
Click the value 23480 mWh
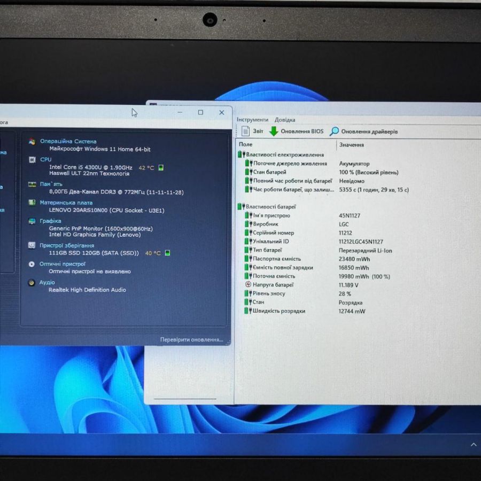click(x=354, y=259)
